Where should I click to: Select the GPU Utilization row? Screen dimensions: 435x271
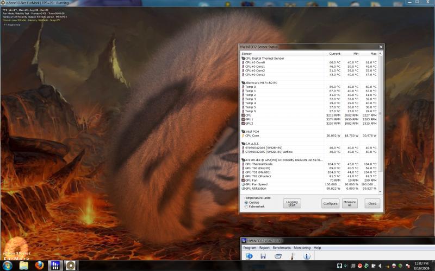pyautogui.click(x=309, y=189)
